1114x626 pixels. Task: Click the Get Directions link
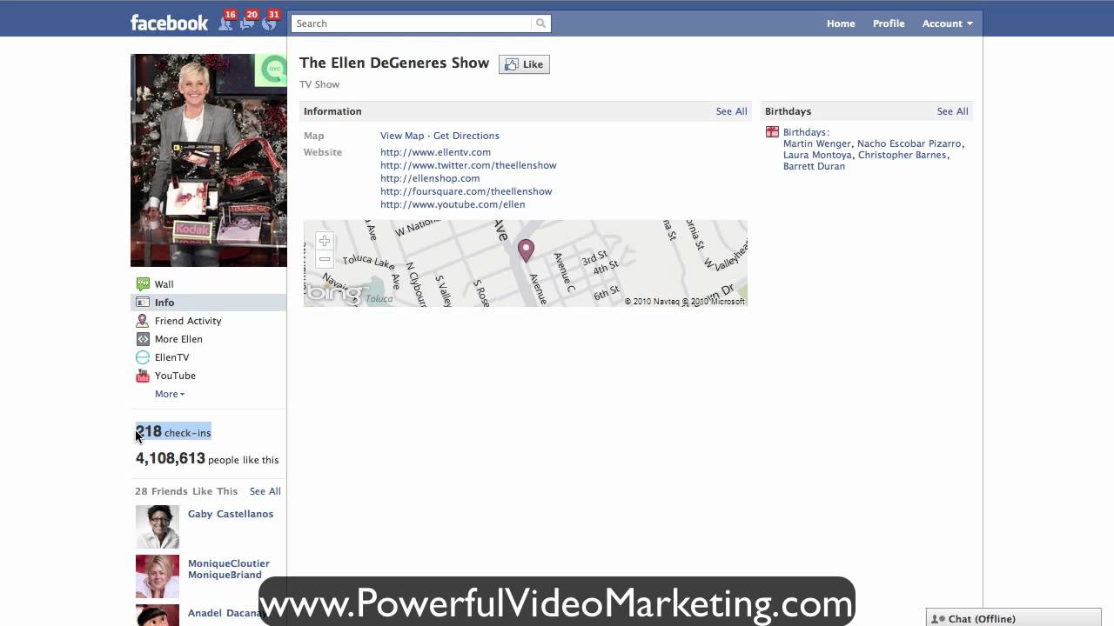click(x=466, y=136)
